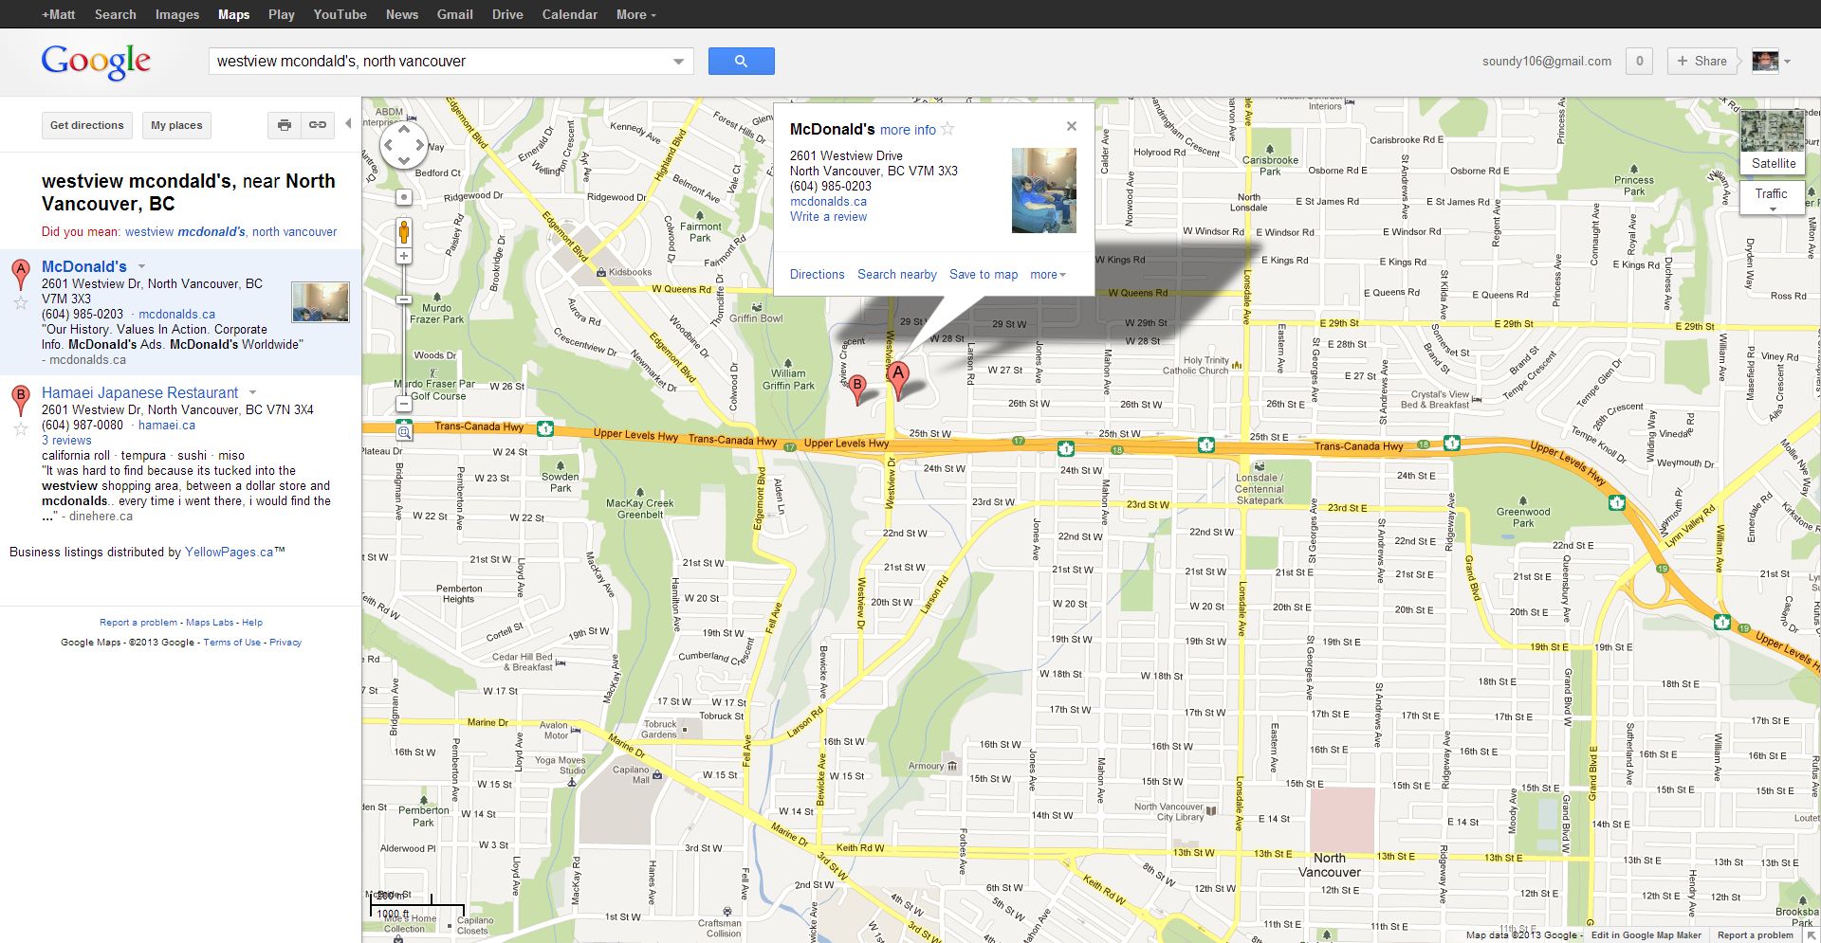Click Directions in the info window
Image resolution: width=1821 pixels, height=943 pixels.
[817, 275]
